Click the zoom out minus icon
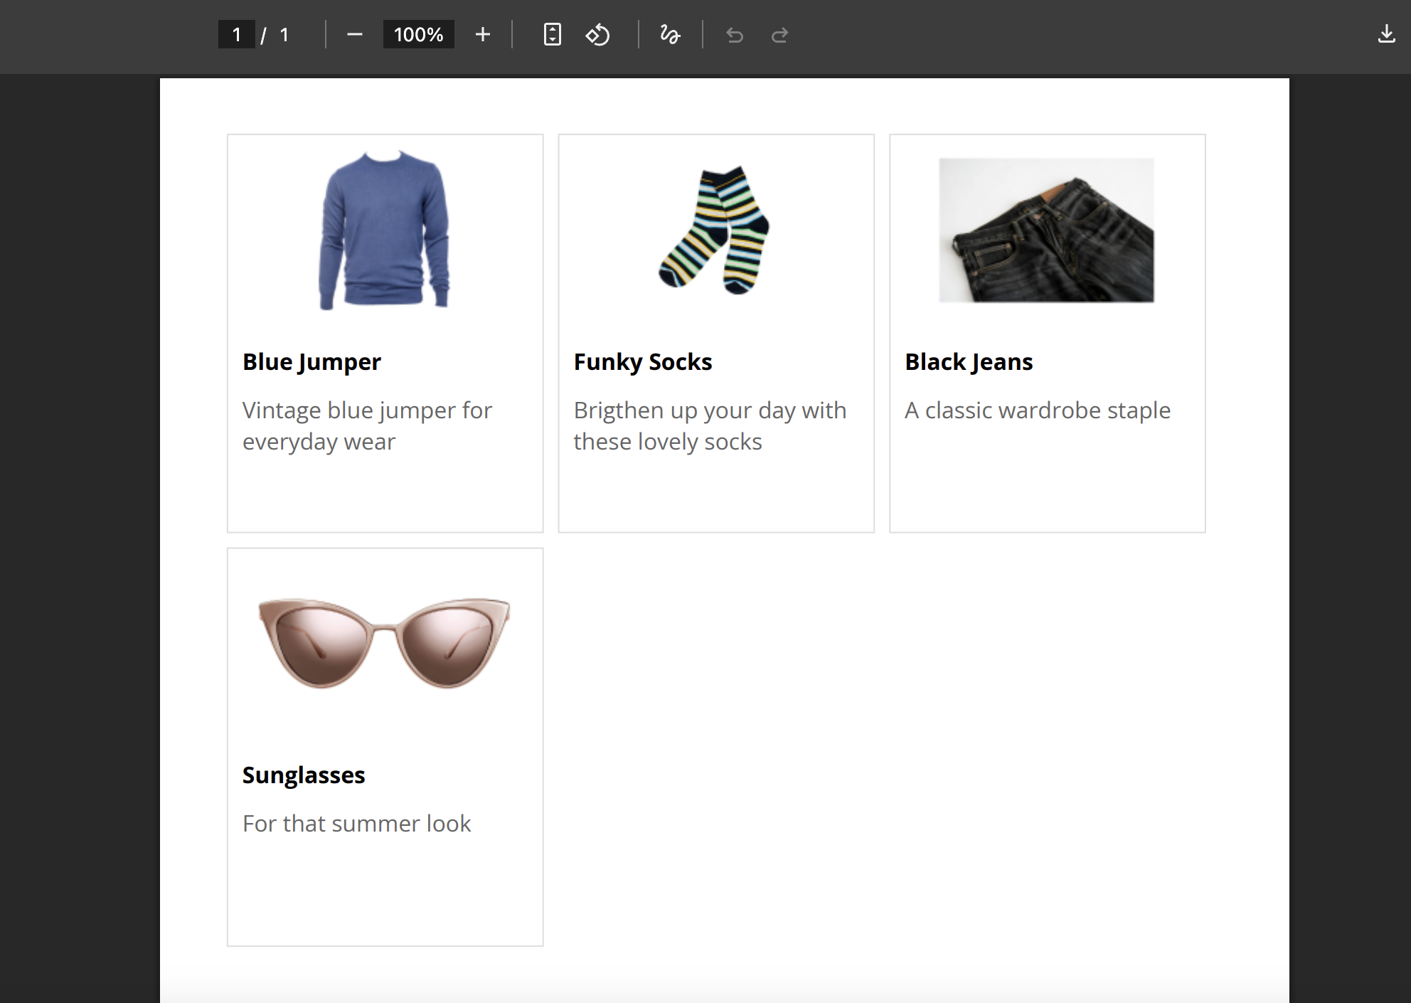The width and height of the screenshot is (1411, 1003). (355, 35)
